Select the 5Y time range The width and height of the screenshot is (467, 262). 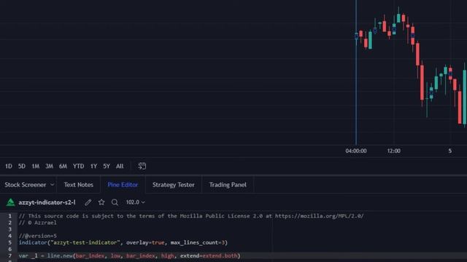107,166
